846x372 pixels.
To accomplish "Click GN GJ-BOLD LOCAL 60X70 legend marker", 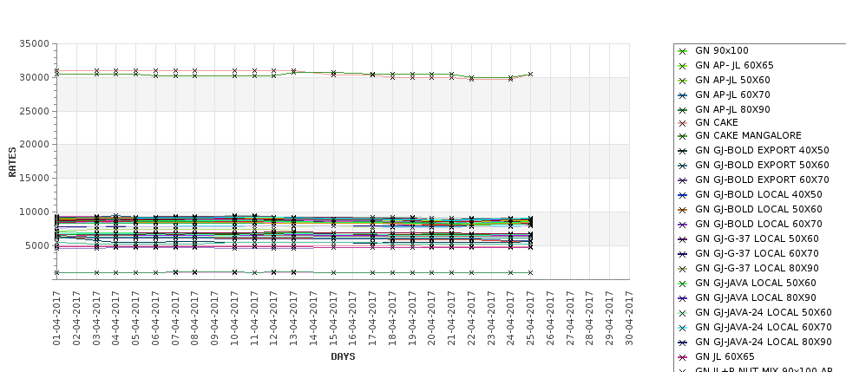I will click(x=683, y=225).
